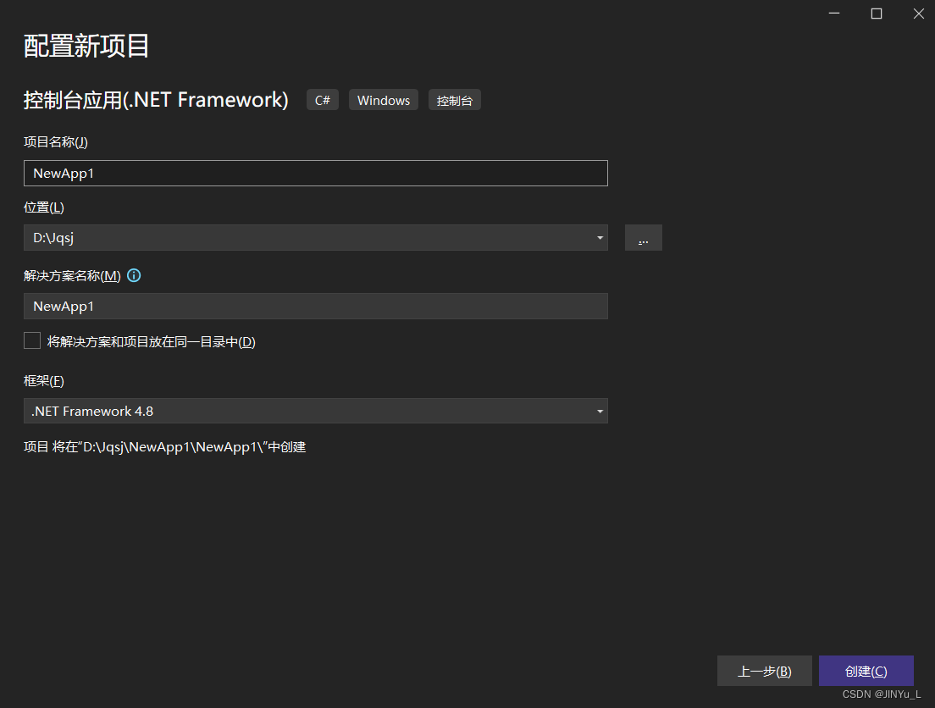Click the 解决方案名称 underlined label

point(72,274)
